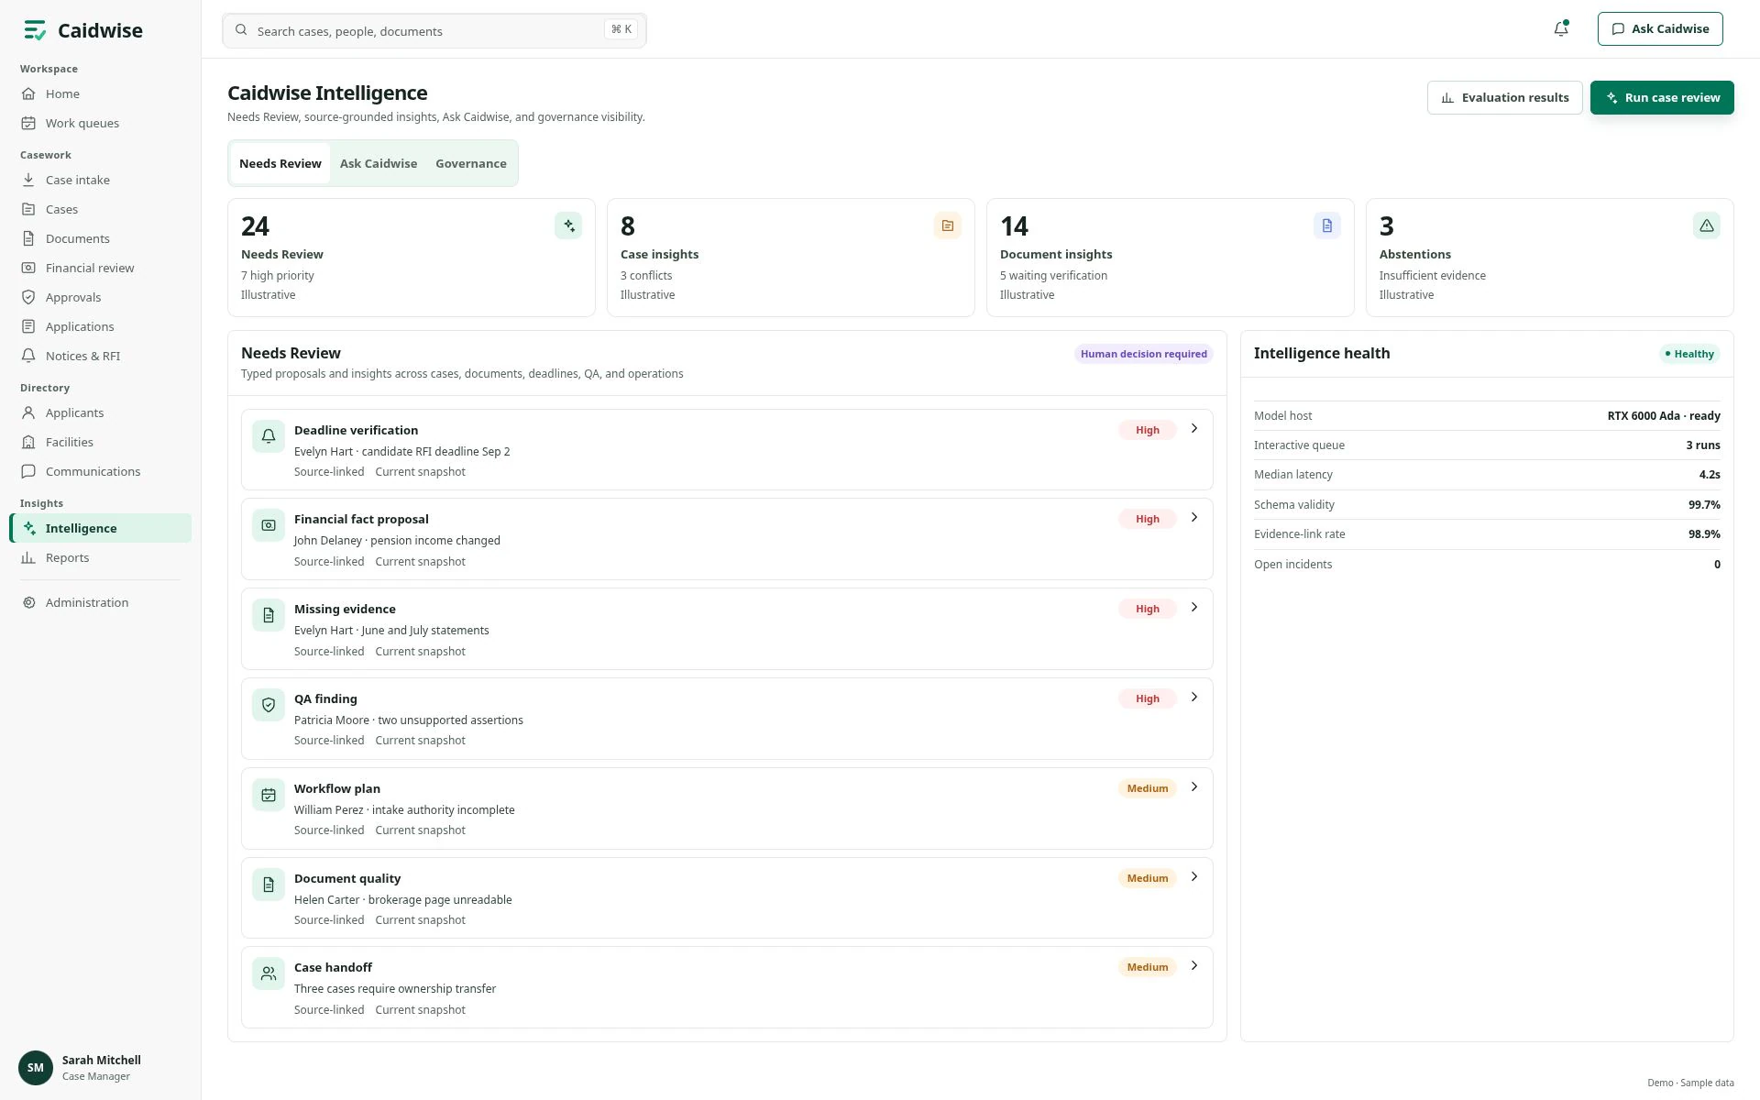Expand the Financial fact proposal chevron
Image resolution: width=1760 pixels, height=1100 pixels.
coord(1194,517)
